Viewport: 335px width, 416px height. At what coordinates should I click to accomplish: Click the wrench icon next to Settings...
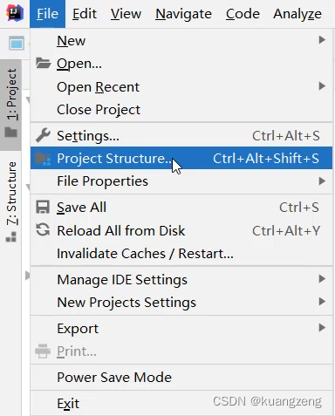(43, 135)
